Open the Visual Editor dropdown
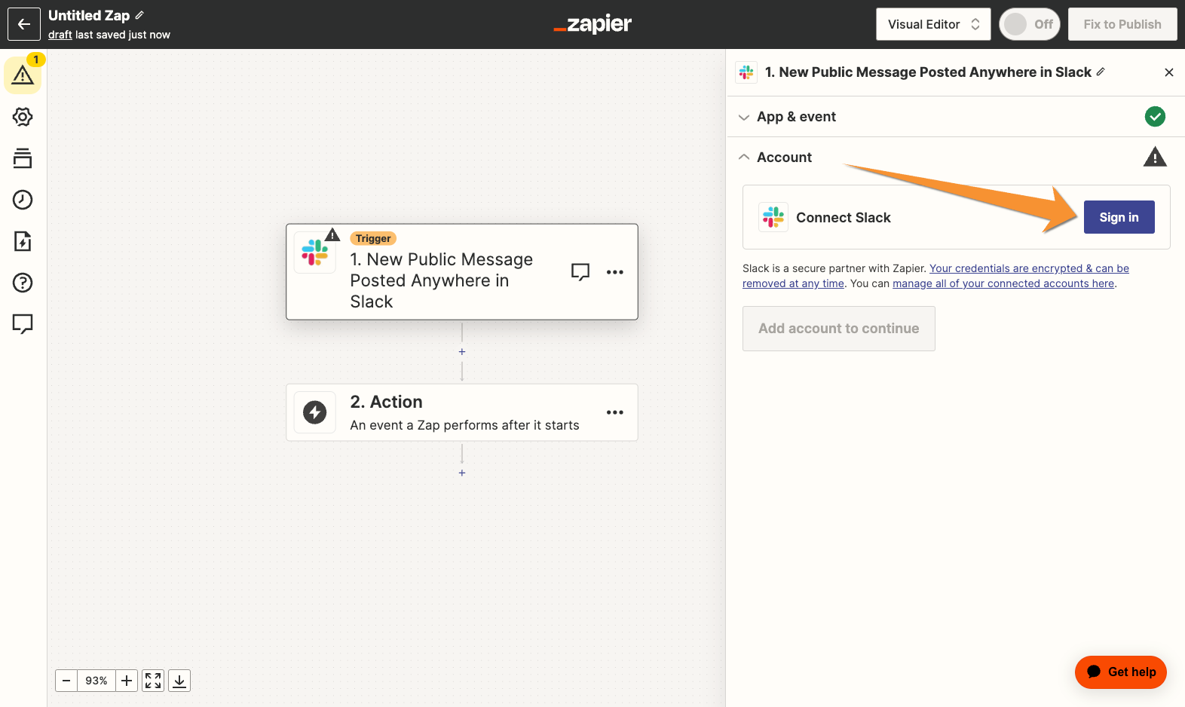The image size is (1185, 707). [x=933, y=24]
